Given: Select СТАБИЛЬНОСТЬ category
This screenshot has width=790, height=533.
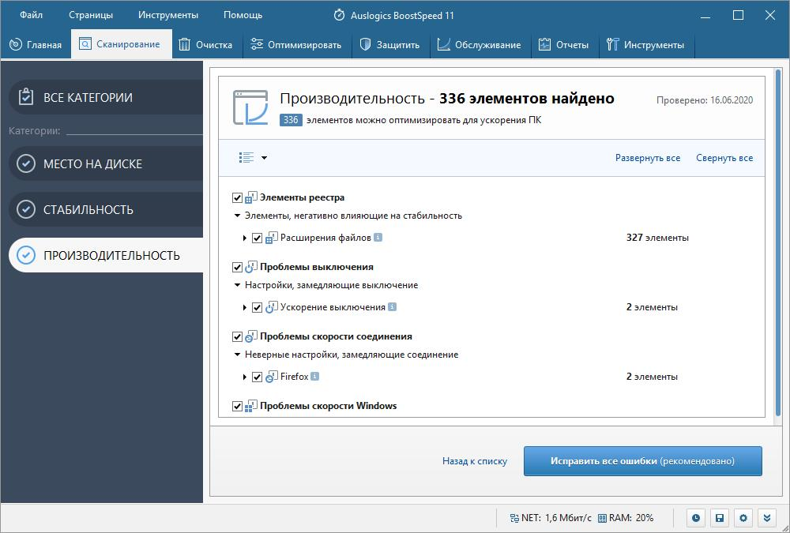Looking at the screenshot, I should click(106, 209).
